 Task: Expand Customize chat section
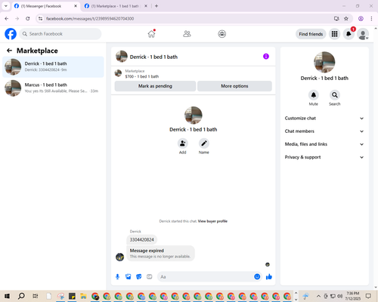[324, 119]
